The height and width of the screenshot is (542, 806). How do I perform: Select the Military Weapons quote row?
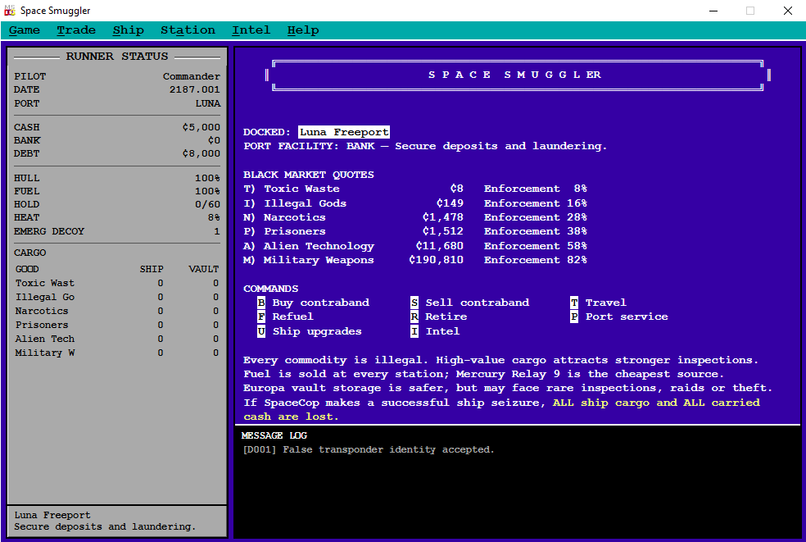(414, 260)
